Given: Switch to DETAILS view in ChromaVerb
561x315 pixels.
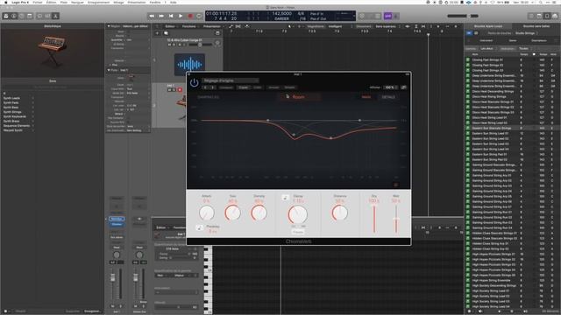Looking at the screenshot, I should click(388, 97).
